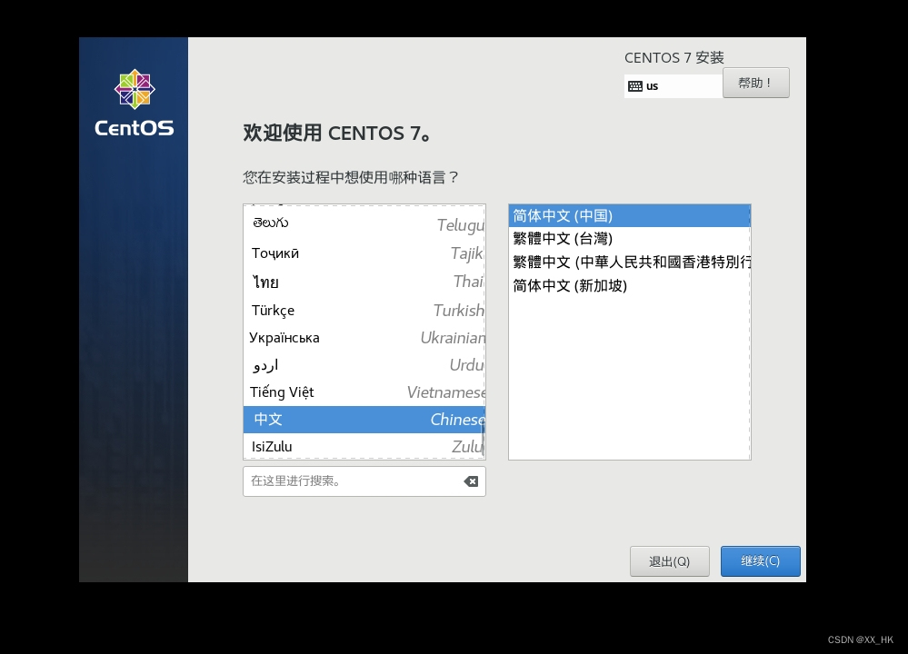The width and height of the screenshot is (908, 654).
Task: Choose 繁體中文 (台灣) locale
Action: click(630, 239)
